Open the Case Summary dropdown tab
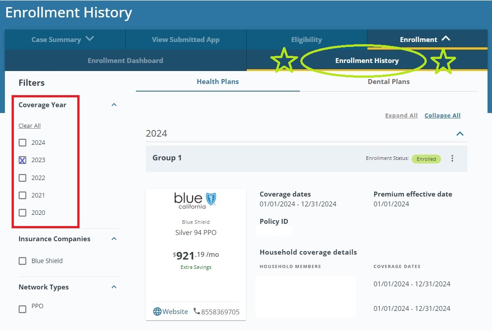The image size is (492, 331). pos(63,39)
